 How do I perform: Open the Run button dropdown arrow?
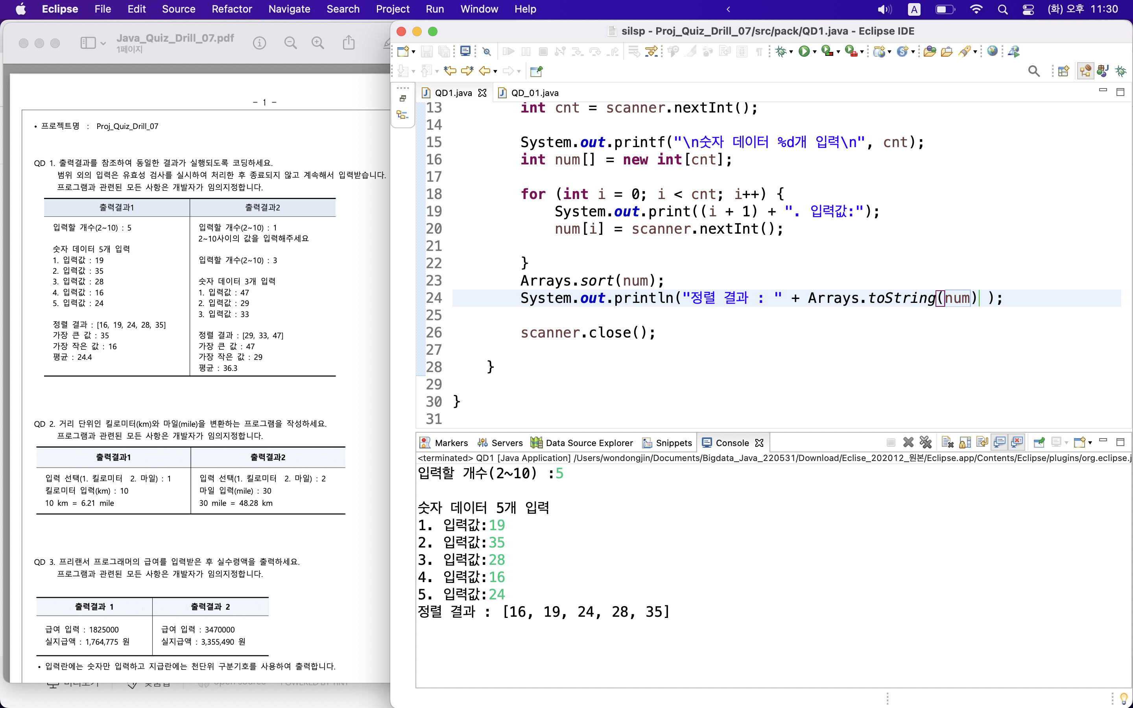(x=815, y=52)
